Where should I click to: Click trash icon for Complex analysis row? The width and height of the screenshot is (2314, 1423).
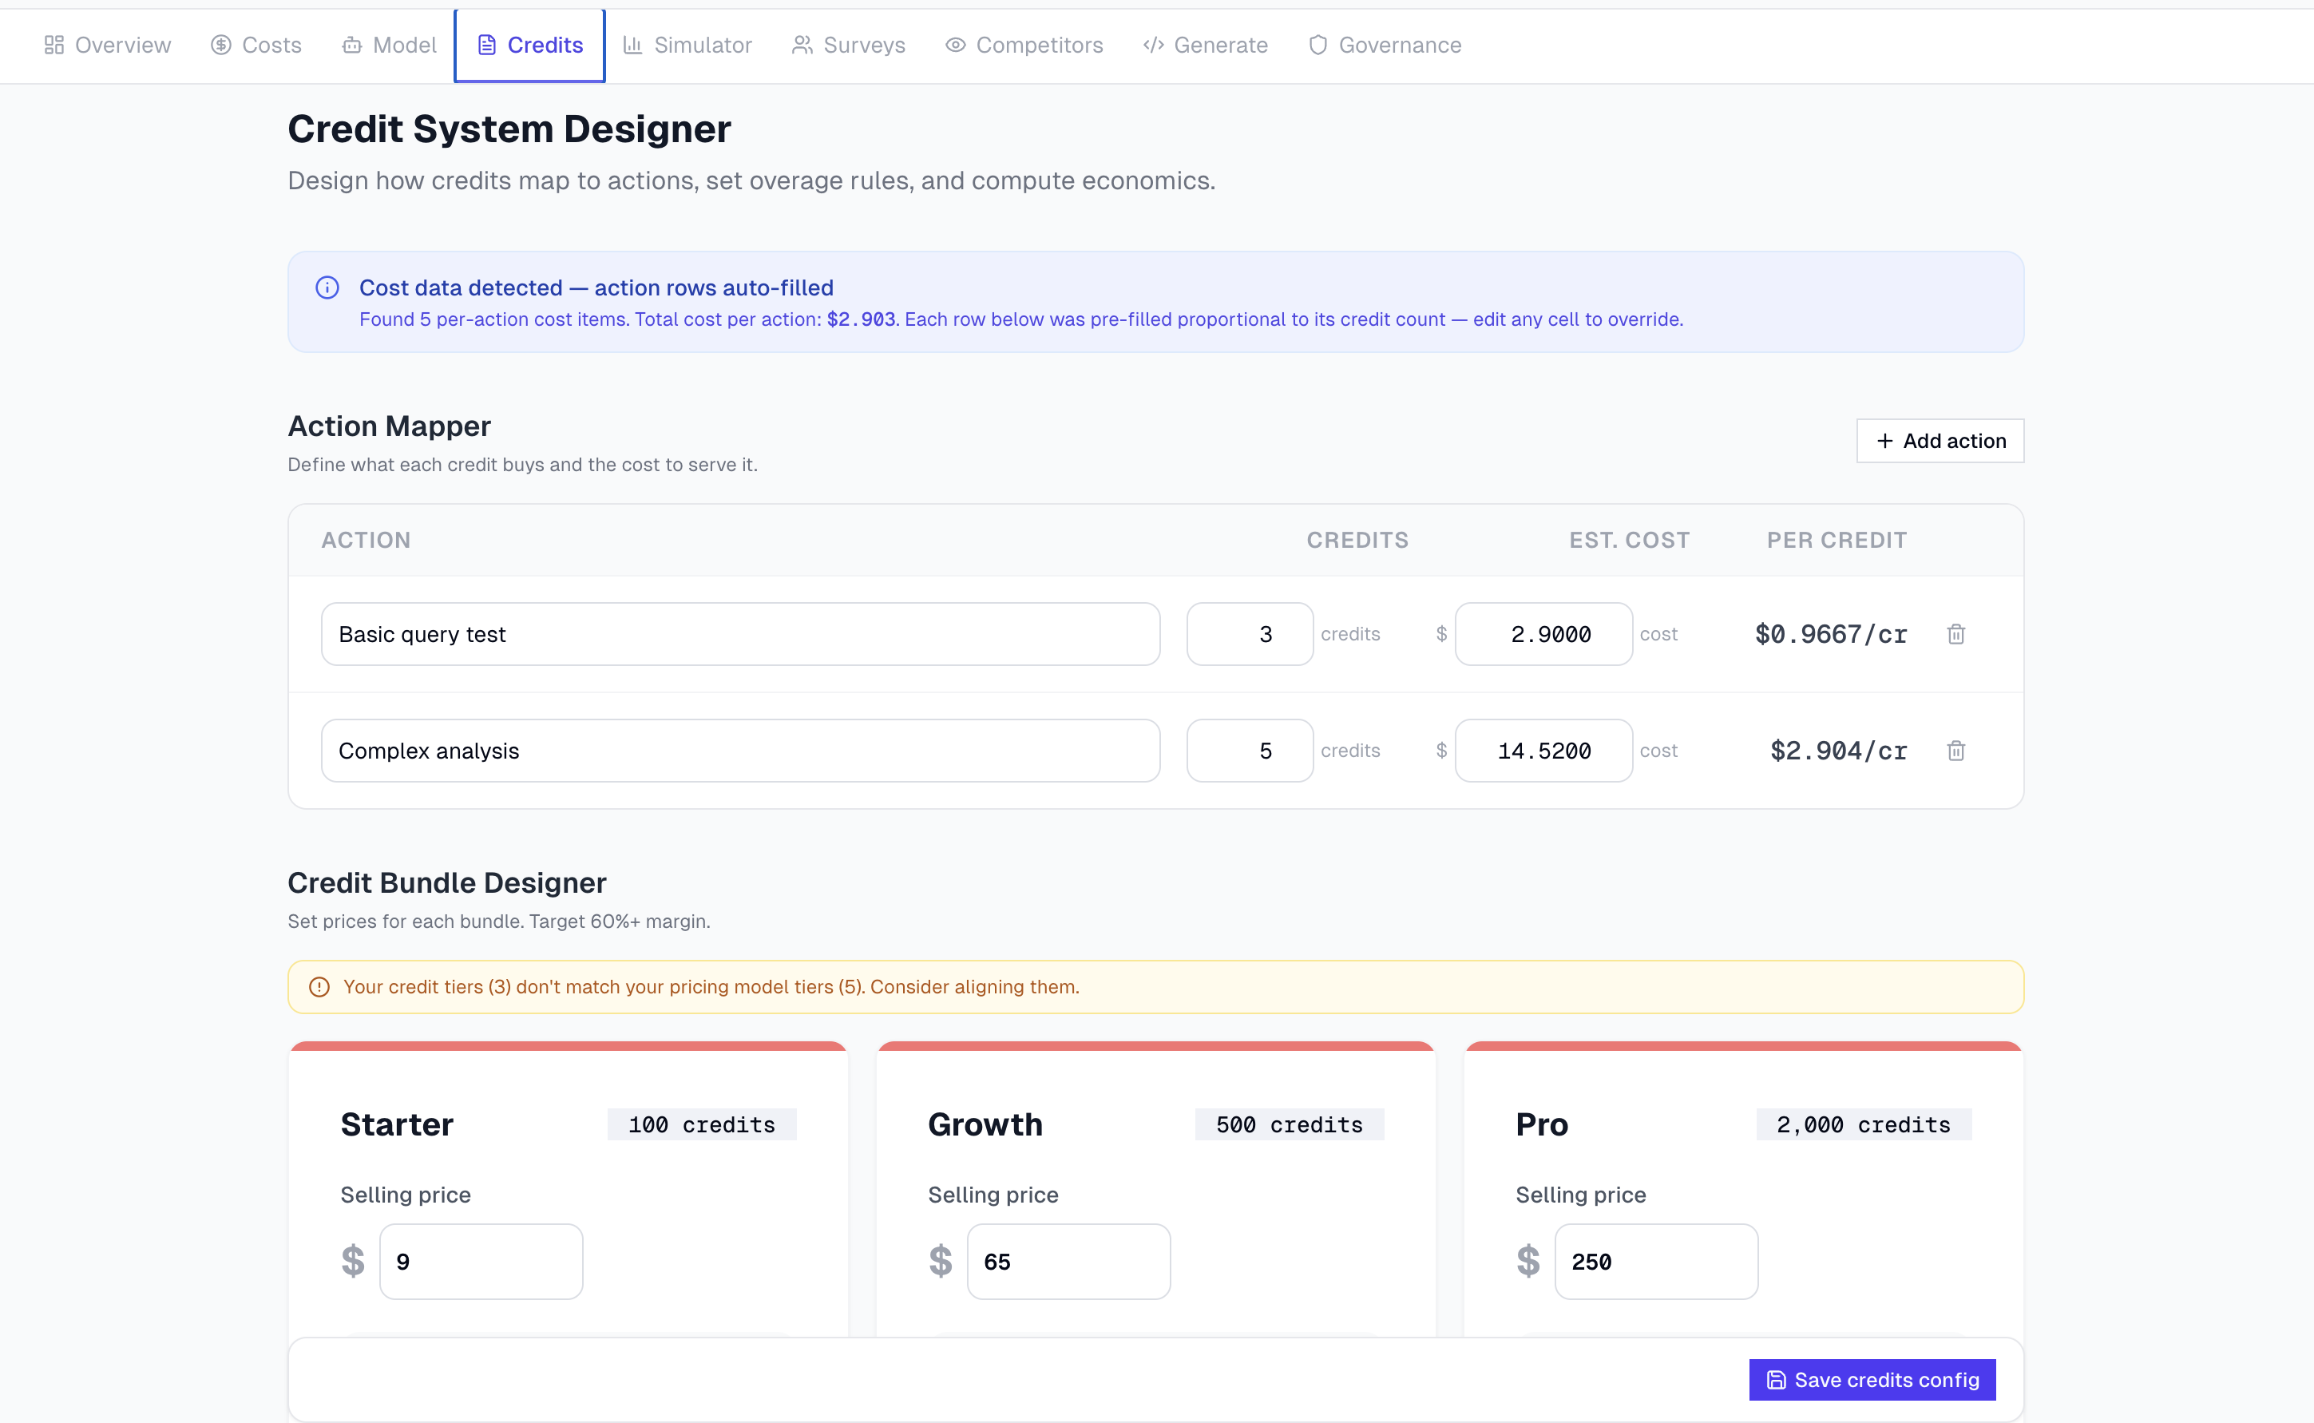coord(1955,751)
